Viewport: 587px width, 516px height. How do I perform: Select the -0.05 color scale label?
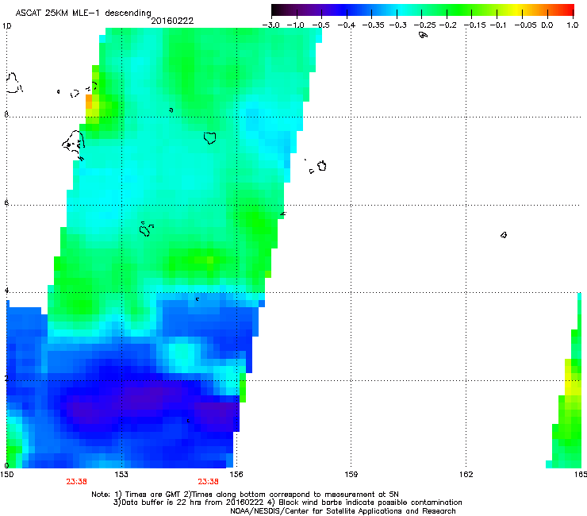click(526, 25)
